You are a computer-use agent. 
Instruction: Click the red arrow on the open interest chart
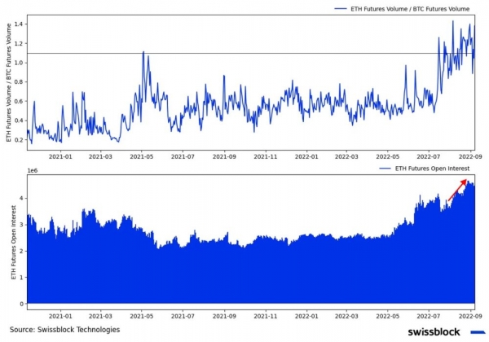click(x=458, y=190)
